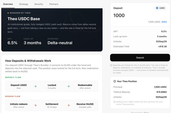
Task: Click the green arrow after Locked step
Action: tap(68, 86)
